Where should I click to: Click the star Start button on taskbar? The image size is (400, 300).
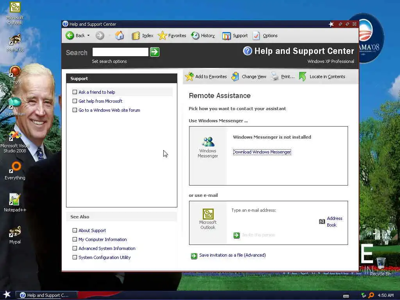point(7,295)
